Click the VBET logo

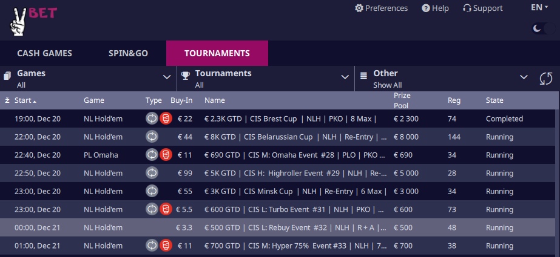click(33, 21)
